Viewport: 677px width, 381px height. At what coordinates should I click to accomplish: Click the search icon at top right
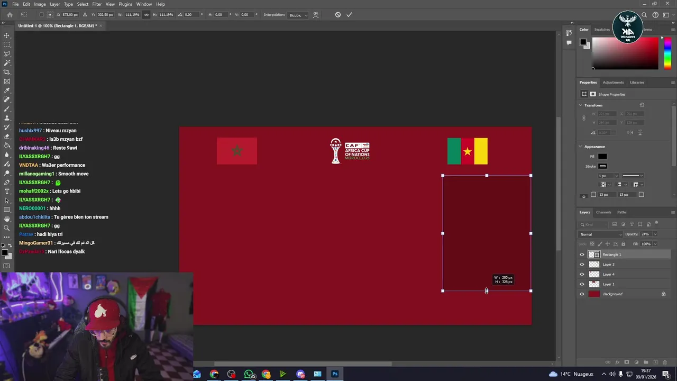pyautogui.click(x=644, y=15)
